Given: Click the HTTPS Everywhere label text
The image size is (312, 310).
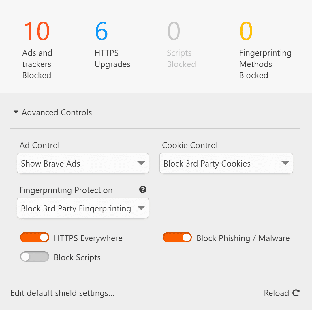Looking at the screenshot, I should point(88,238).
